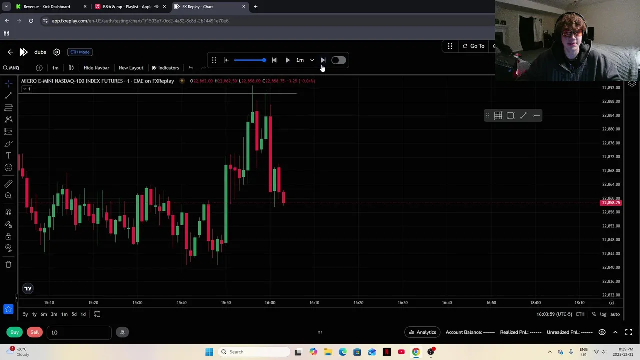Open session settings hexagon icon next to dubs

(x=57, y=52)
